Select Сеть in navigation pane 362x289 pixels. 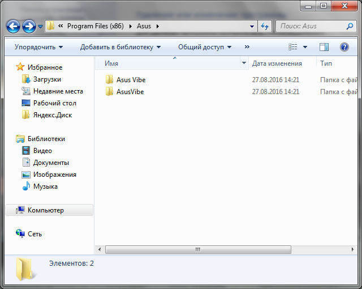coord(35,234)
